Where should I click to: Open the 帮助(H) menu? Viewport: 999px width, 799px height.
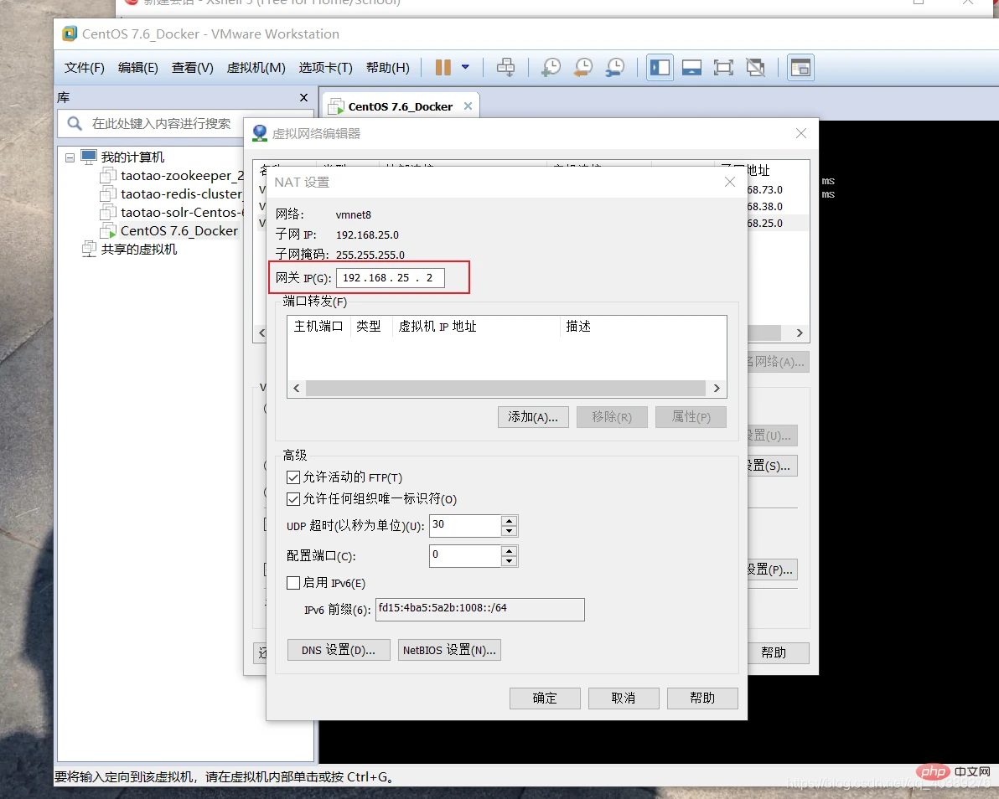click(x=387, y=68)
